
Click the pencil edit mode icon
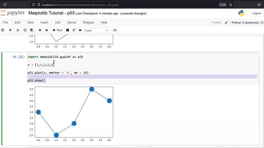click(226, 23)
